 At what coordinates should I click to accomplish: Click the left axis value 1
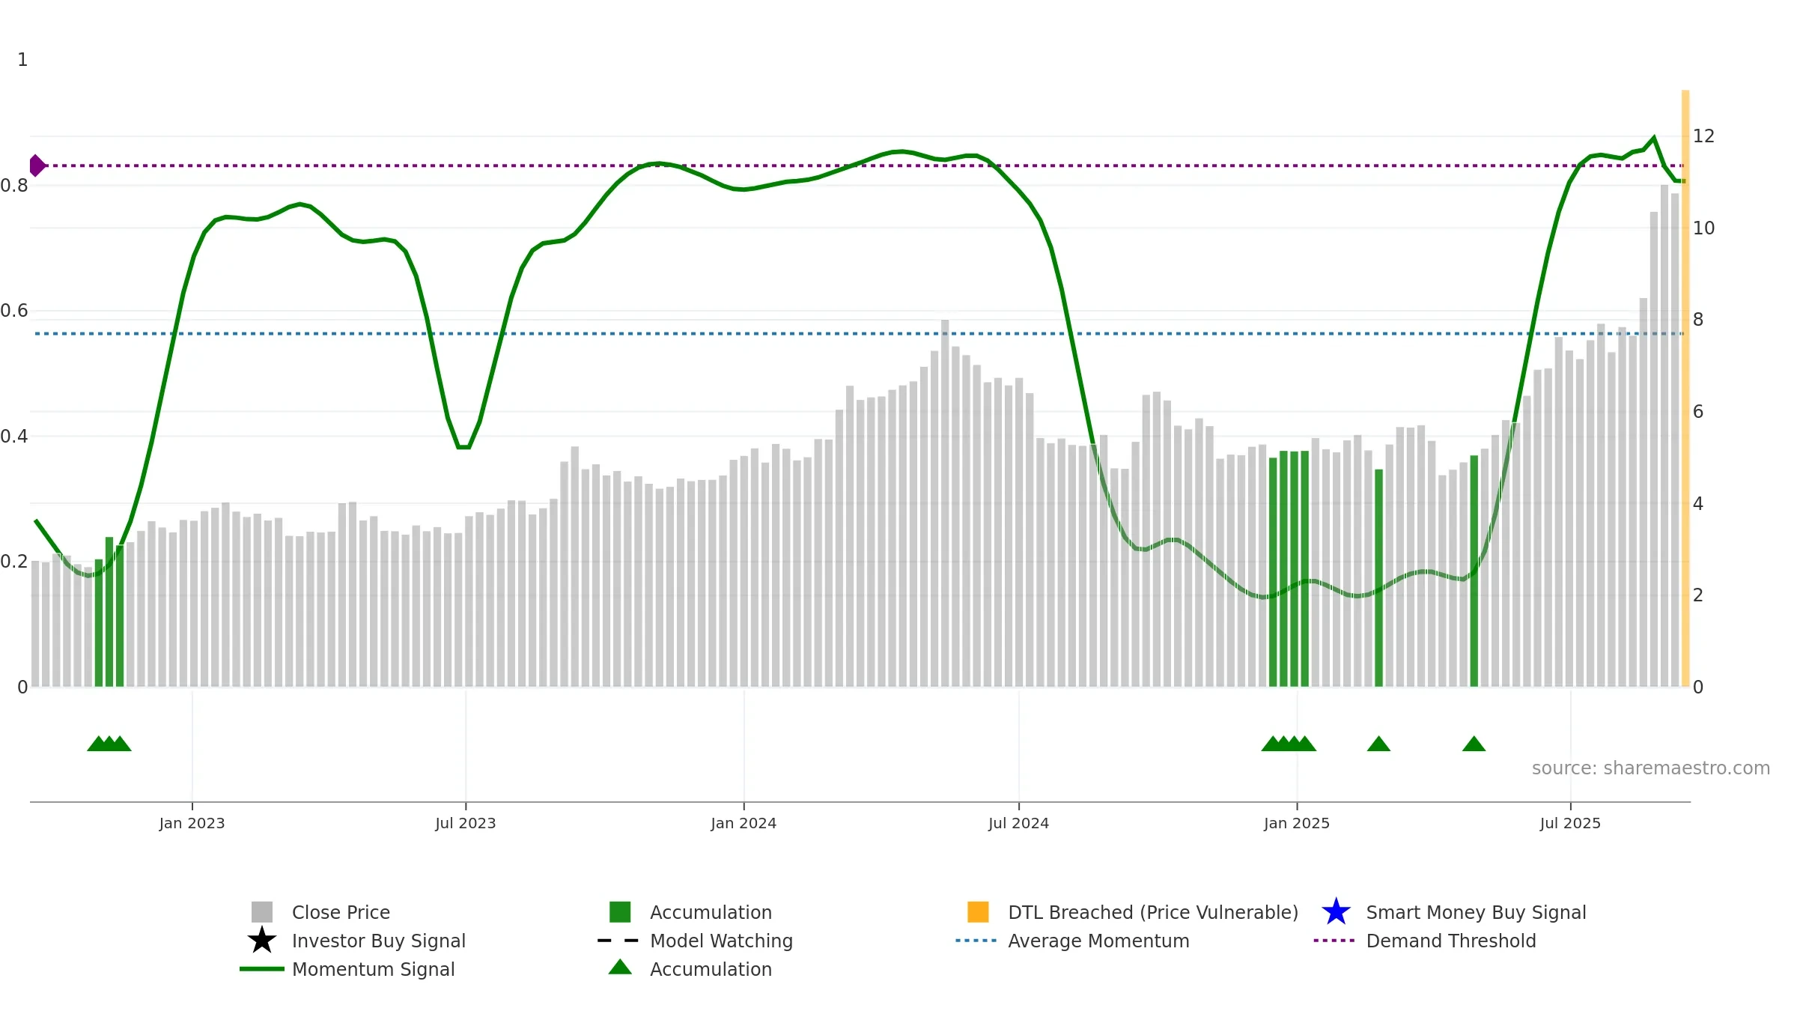[22, 60]
